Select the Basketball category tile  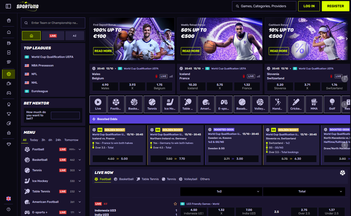tap(134, 104)
